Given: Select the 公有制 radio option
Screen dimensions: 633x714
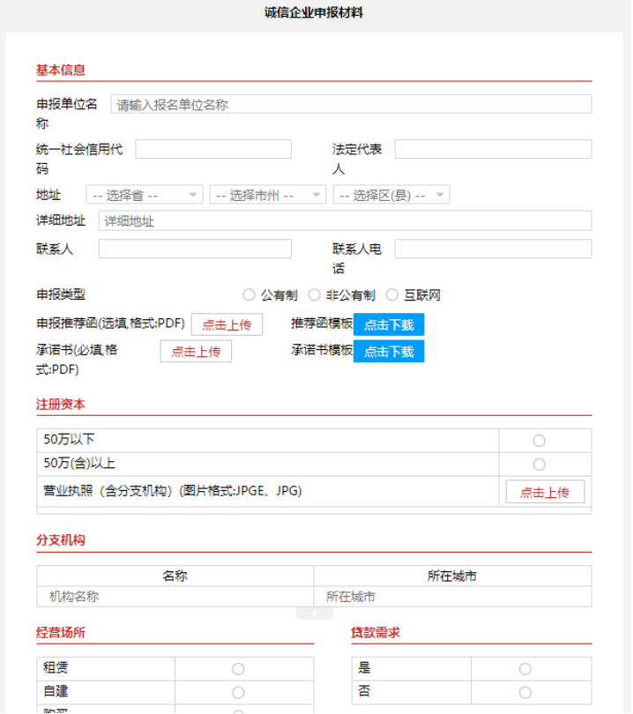Looking at the screenshot, I should coord(249,295).
